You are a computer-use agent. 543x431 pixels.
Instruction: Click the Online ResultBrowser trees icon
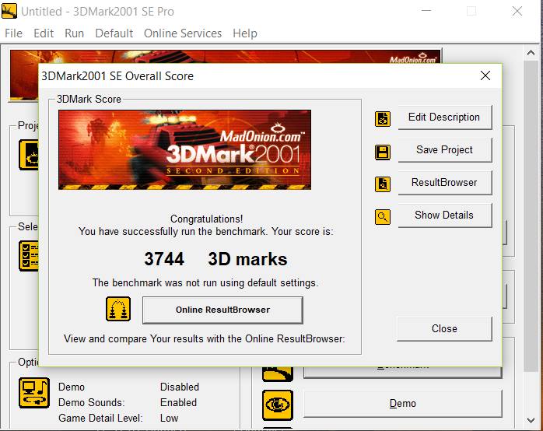pyautogui.click(x=118, y=309)
